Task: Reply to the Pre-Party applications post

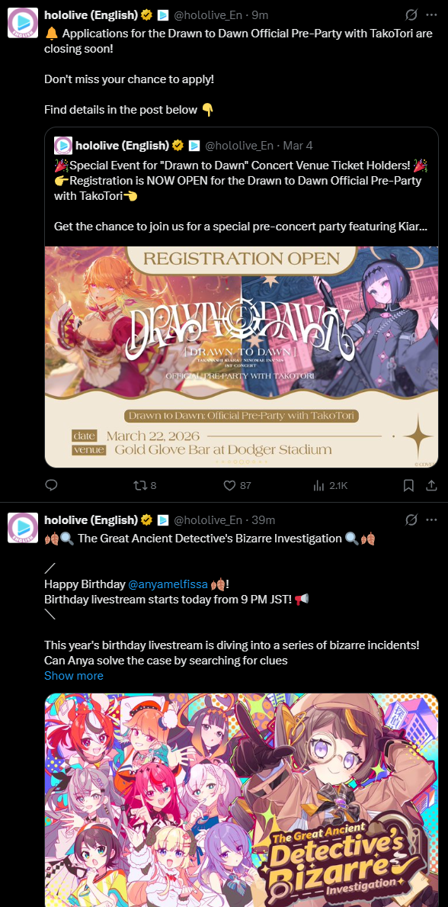Action: click(x=52, y=485)
